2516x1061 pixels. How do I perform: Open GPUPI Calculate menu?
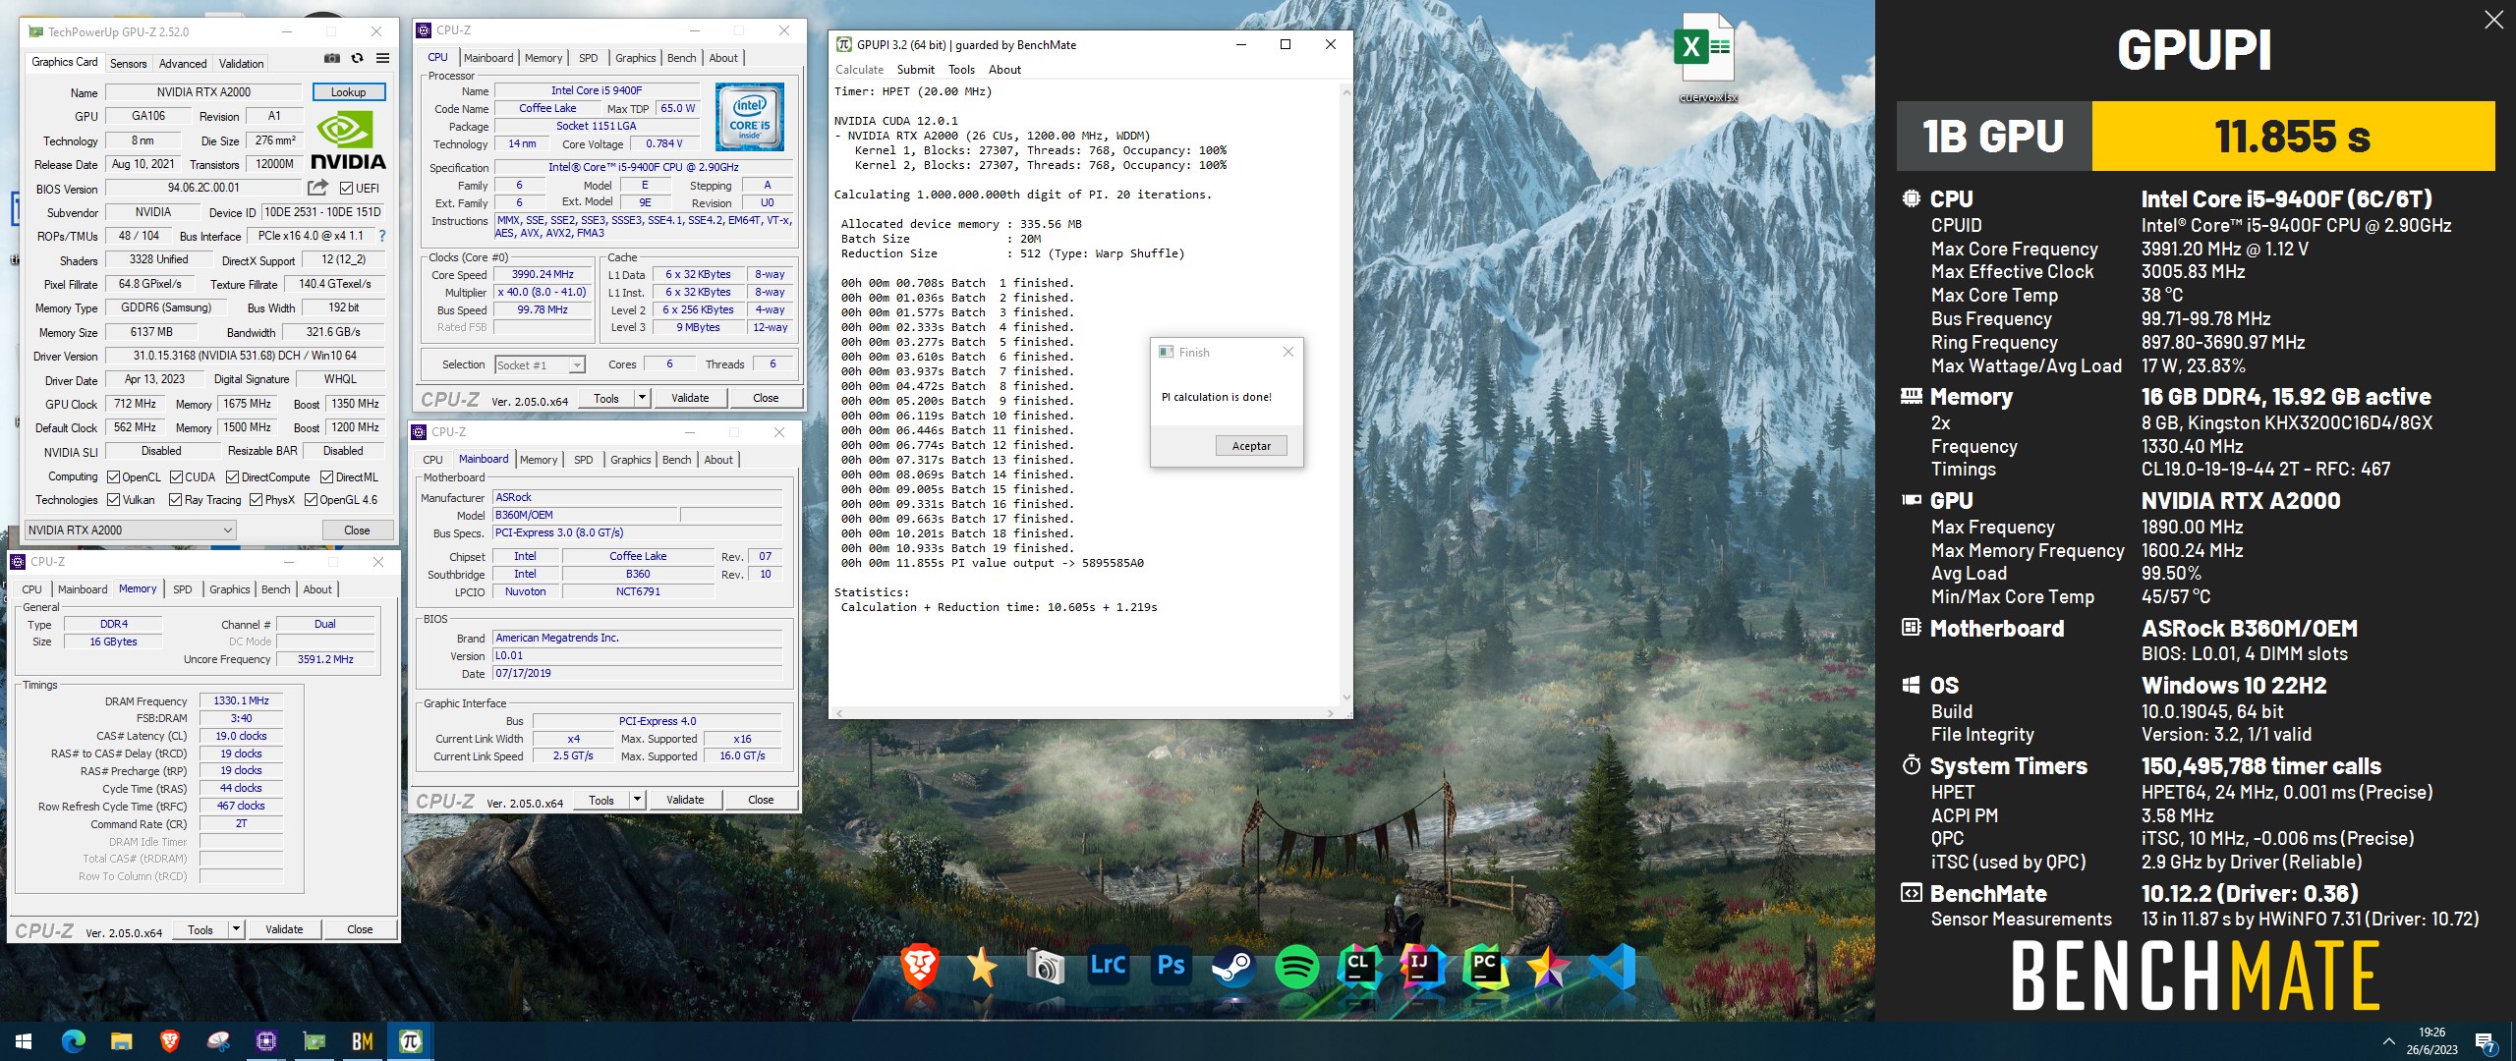[x=859, y=70]
